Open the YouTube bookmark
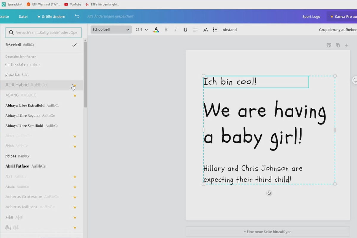Image resolution: width=357 pixels, height=238 pixels. tap(73, 4)
